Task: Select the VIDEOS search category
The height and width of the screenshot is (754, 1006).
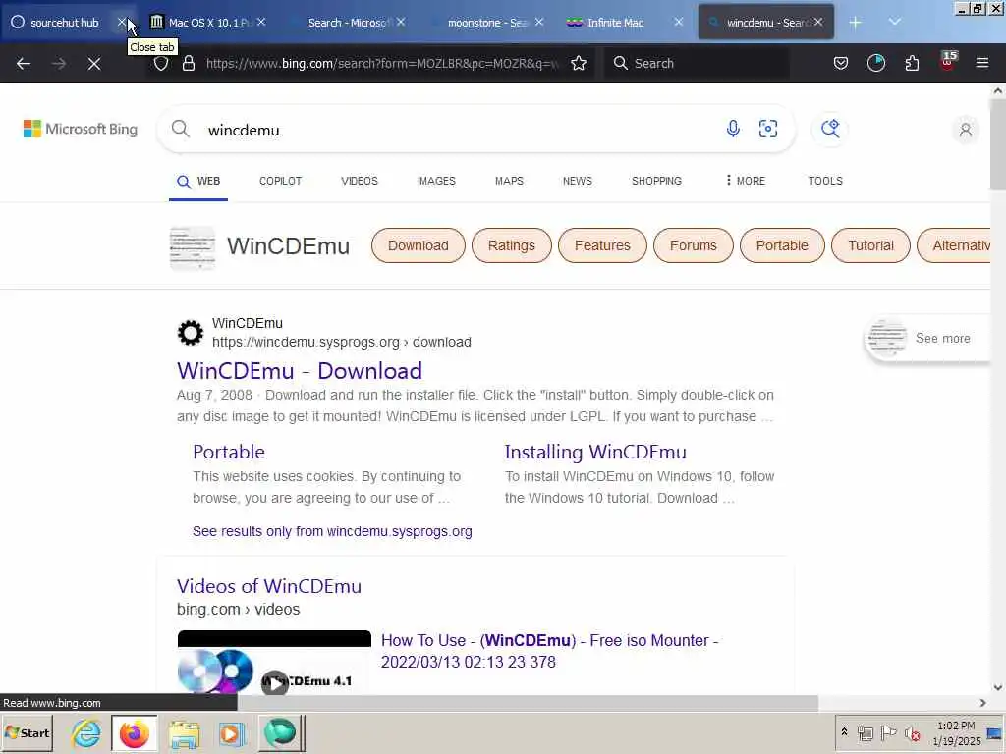Action: click(360, 181)
